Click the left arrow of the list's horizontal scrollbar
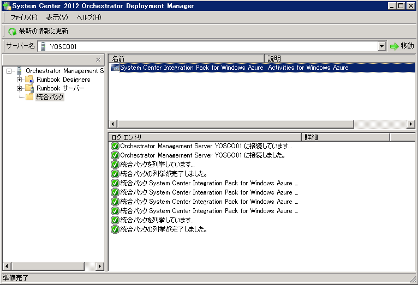 click(x=113, y=124)
